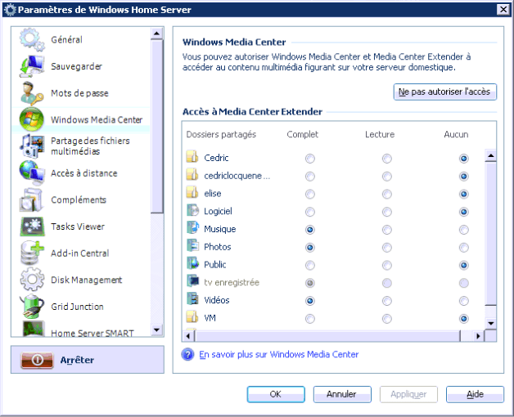The image size is (514, 417).
Task: Click the Sauvegarder computer icon
Action: [x=32, y=66]
